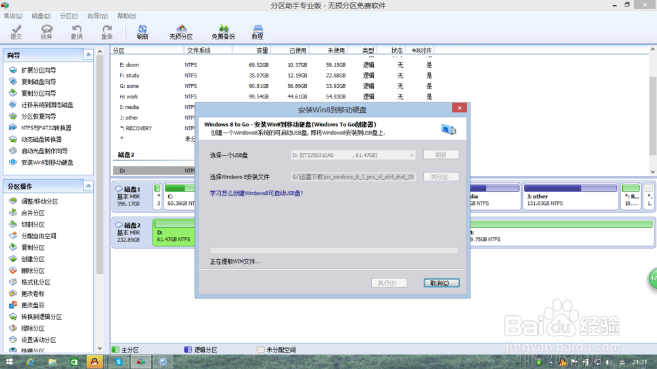Viewport: 657px width, 369px height.
Task: Click the 容量 column header
Action: 251,51
